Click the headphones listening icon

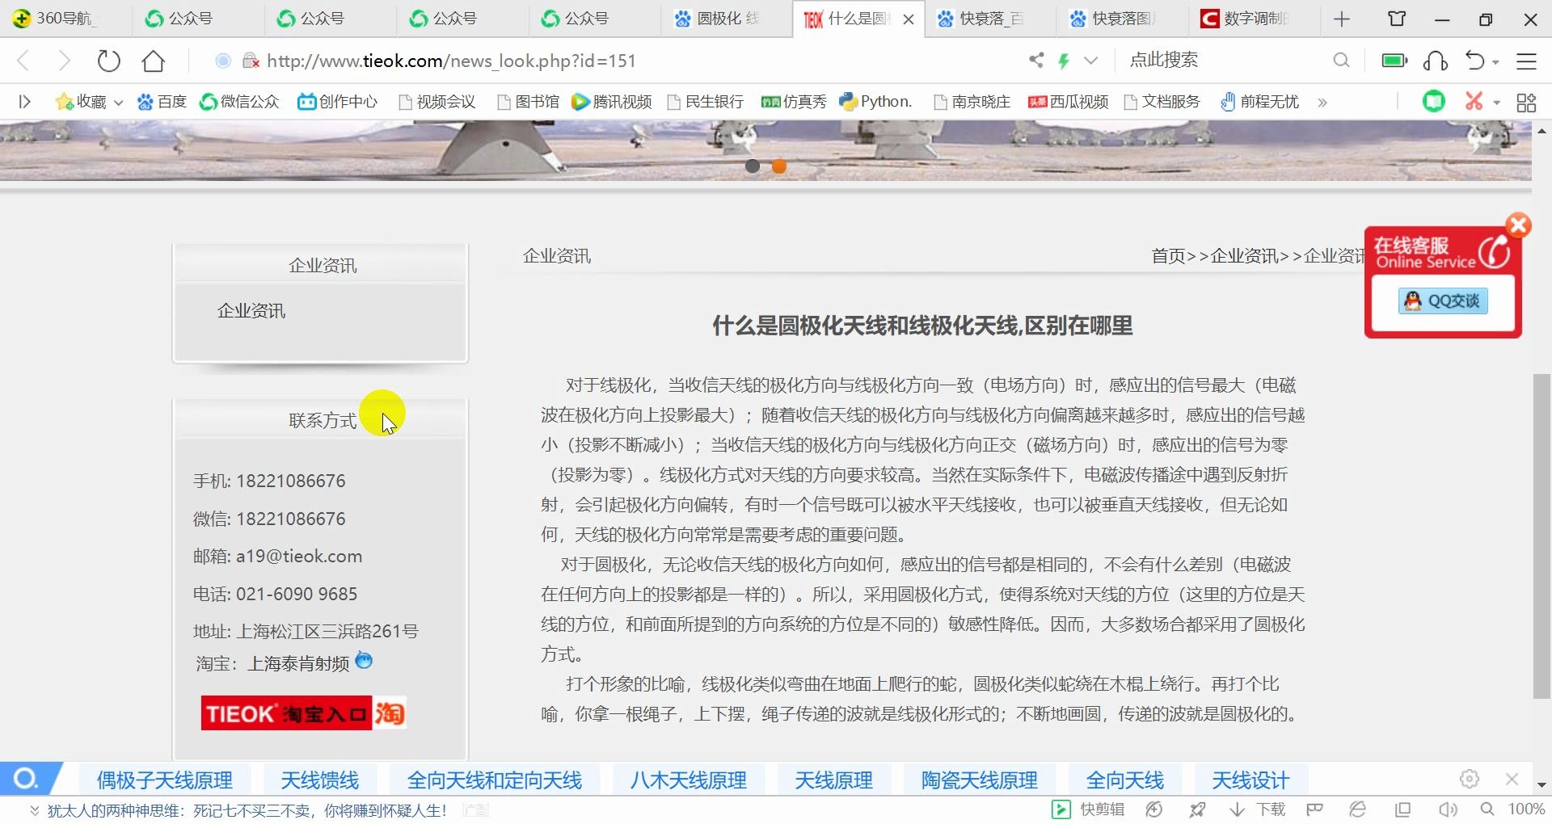pos(1435,60)
